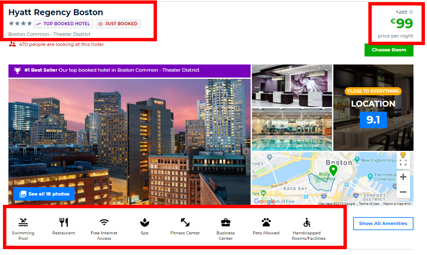Click the Fitness Center dumbbell icon
The height and width of the screenshot is (255, 427).
185,223
